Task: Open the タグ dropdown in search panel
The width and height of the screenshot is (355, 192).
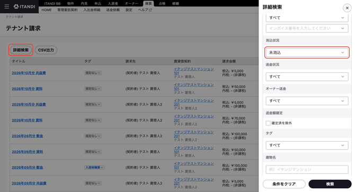Action: (307, 145)
